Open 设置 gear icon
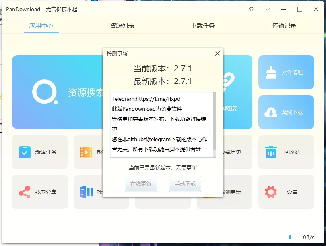The height and width of the screenshot is (246, 326). 271,192
